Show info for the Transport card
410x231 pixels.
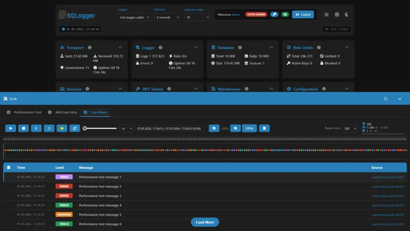(x=90, y=48)
